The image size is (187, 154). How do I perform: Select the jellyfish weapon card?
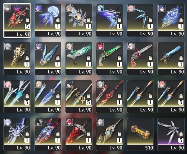48,20
